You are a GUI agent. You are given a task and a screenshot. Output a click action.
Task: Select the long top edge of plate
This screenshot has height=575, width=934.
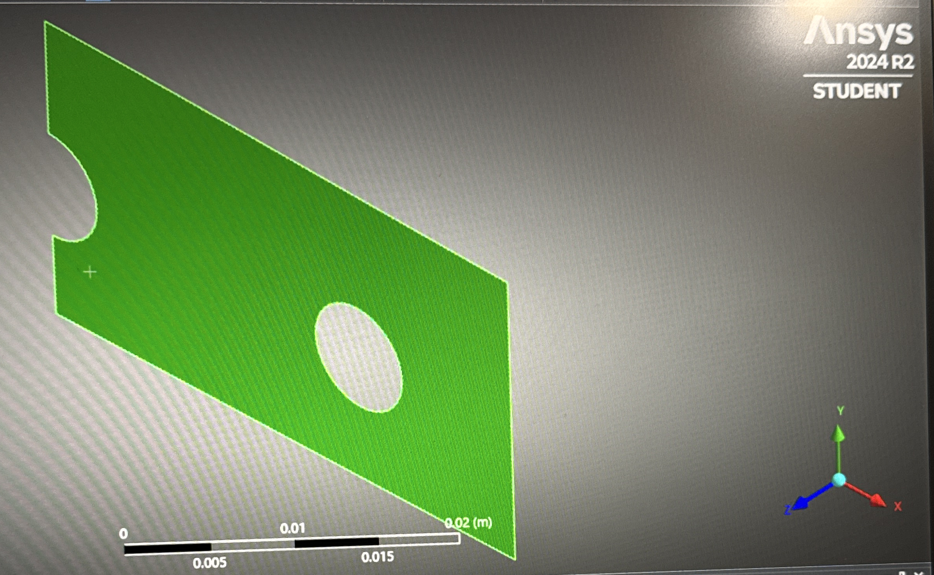pyautogui.click(x=273, y=149)
